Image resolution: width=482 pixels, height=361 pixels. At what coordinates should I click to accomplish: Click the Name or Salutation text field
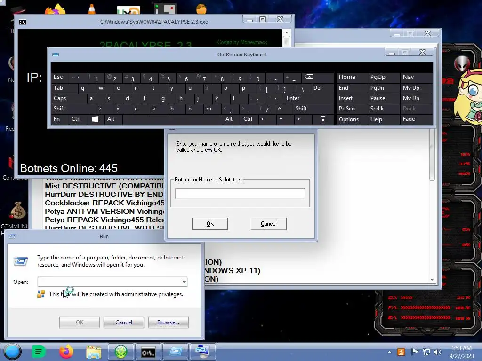(x=240, y=194)
